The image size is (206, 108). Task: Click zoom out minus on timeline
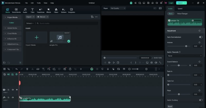point(130,69)
